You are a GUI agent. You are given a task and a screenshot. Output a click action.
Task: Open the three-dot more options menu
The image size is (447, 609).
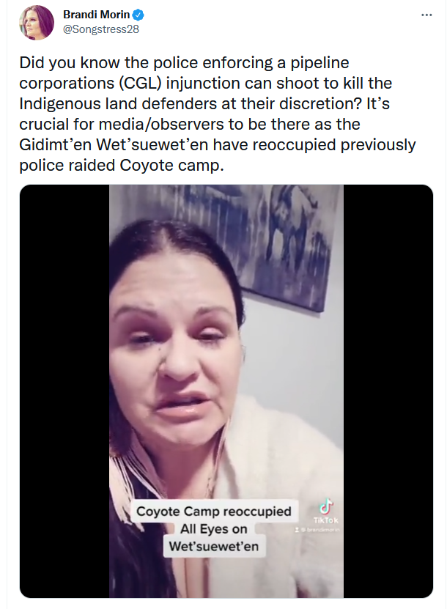(426, 15)
